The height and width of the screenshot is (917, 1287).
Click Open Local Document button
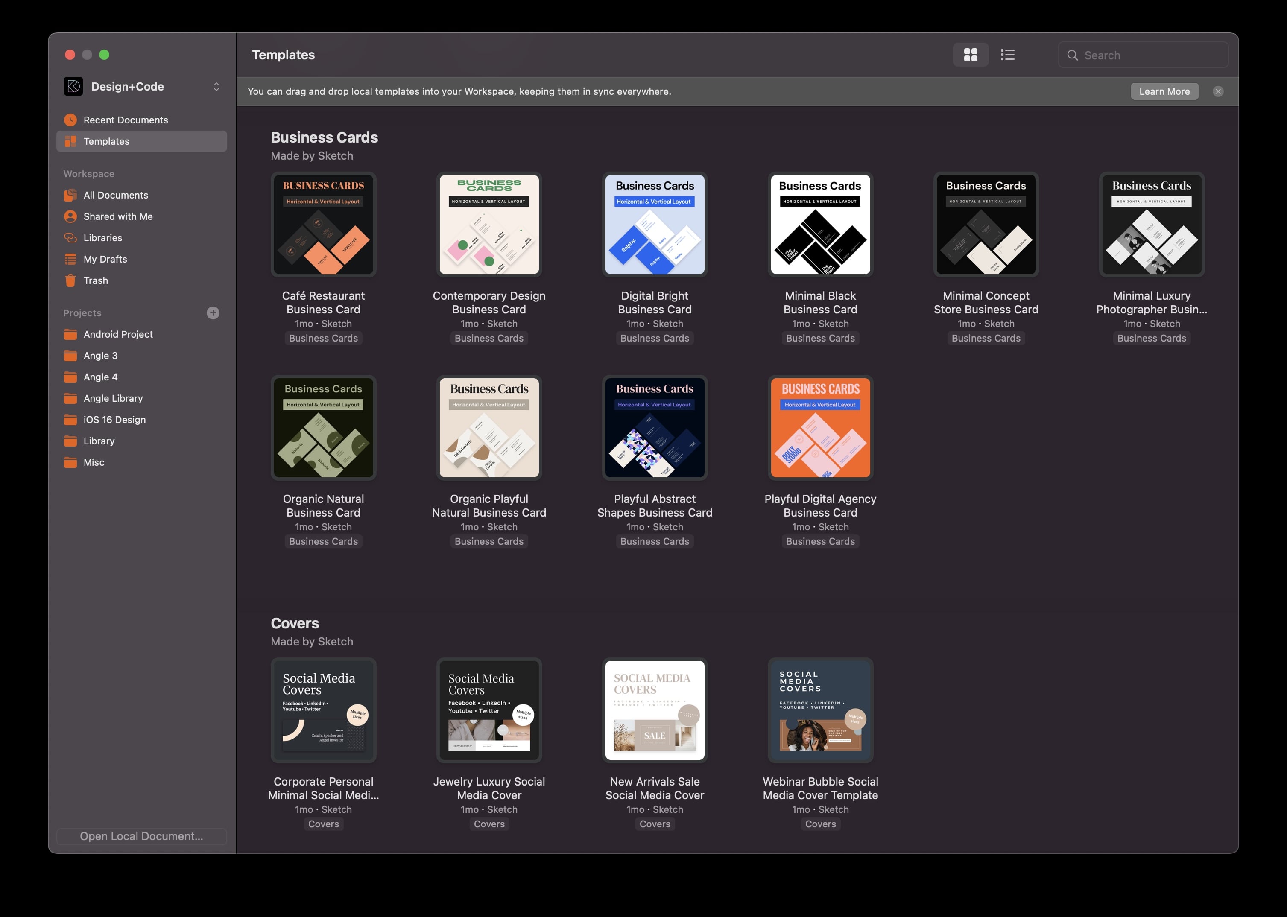141,836
